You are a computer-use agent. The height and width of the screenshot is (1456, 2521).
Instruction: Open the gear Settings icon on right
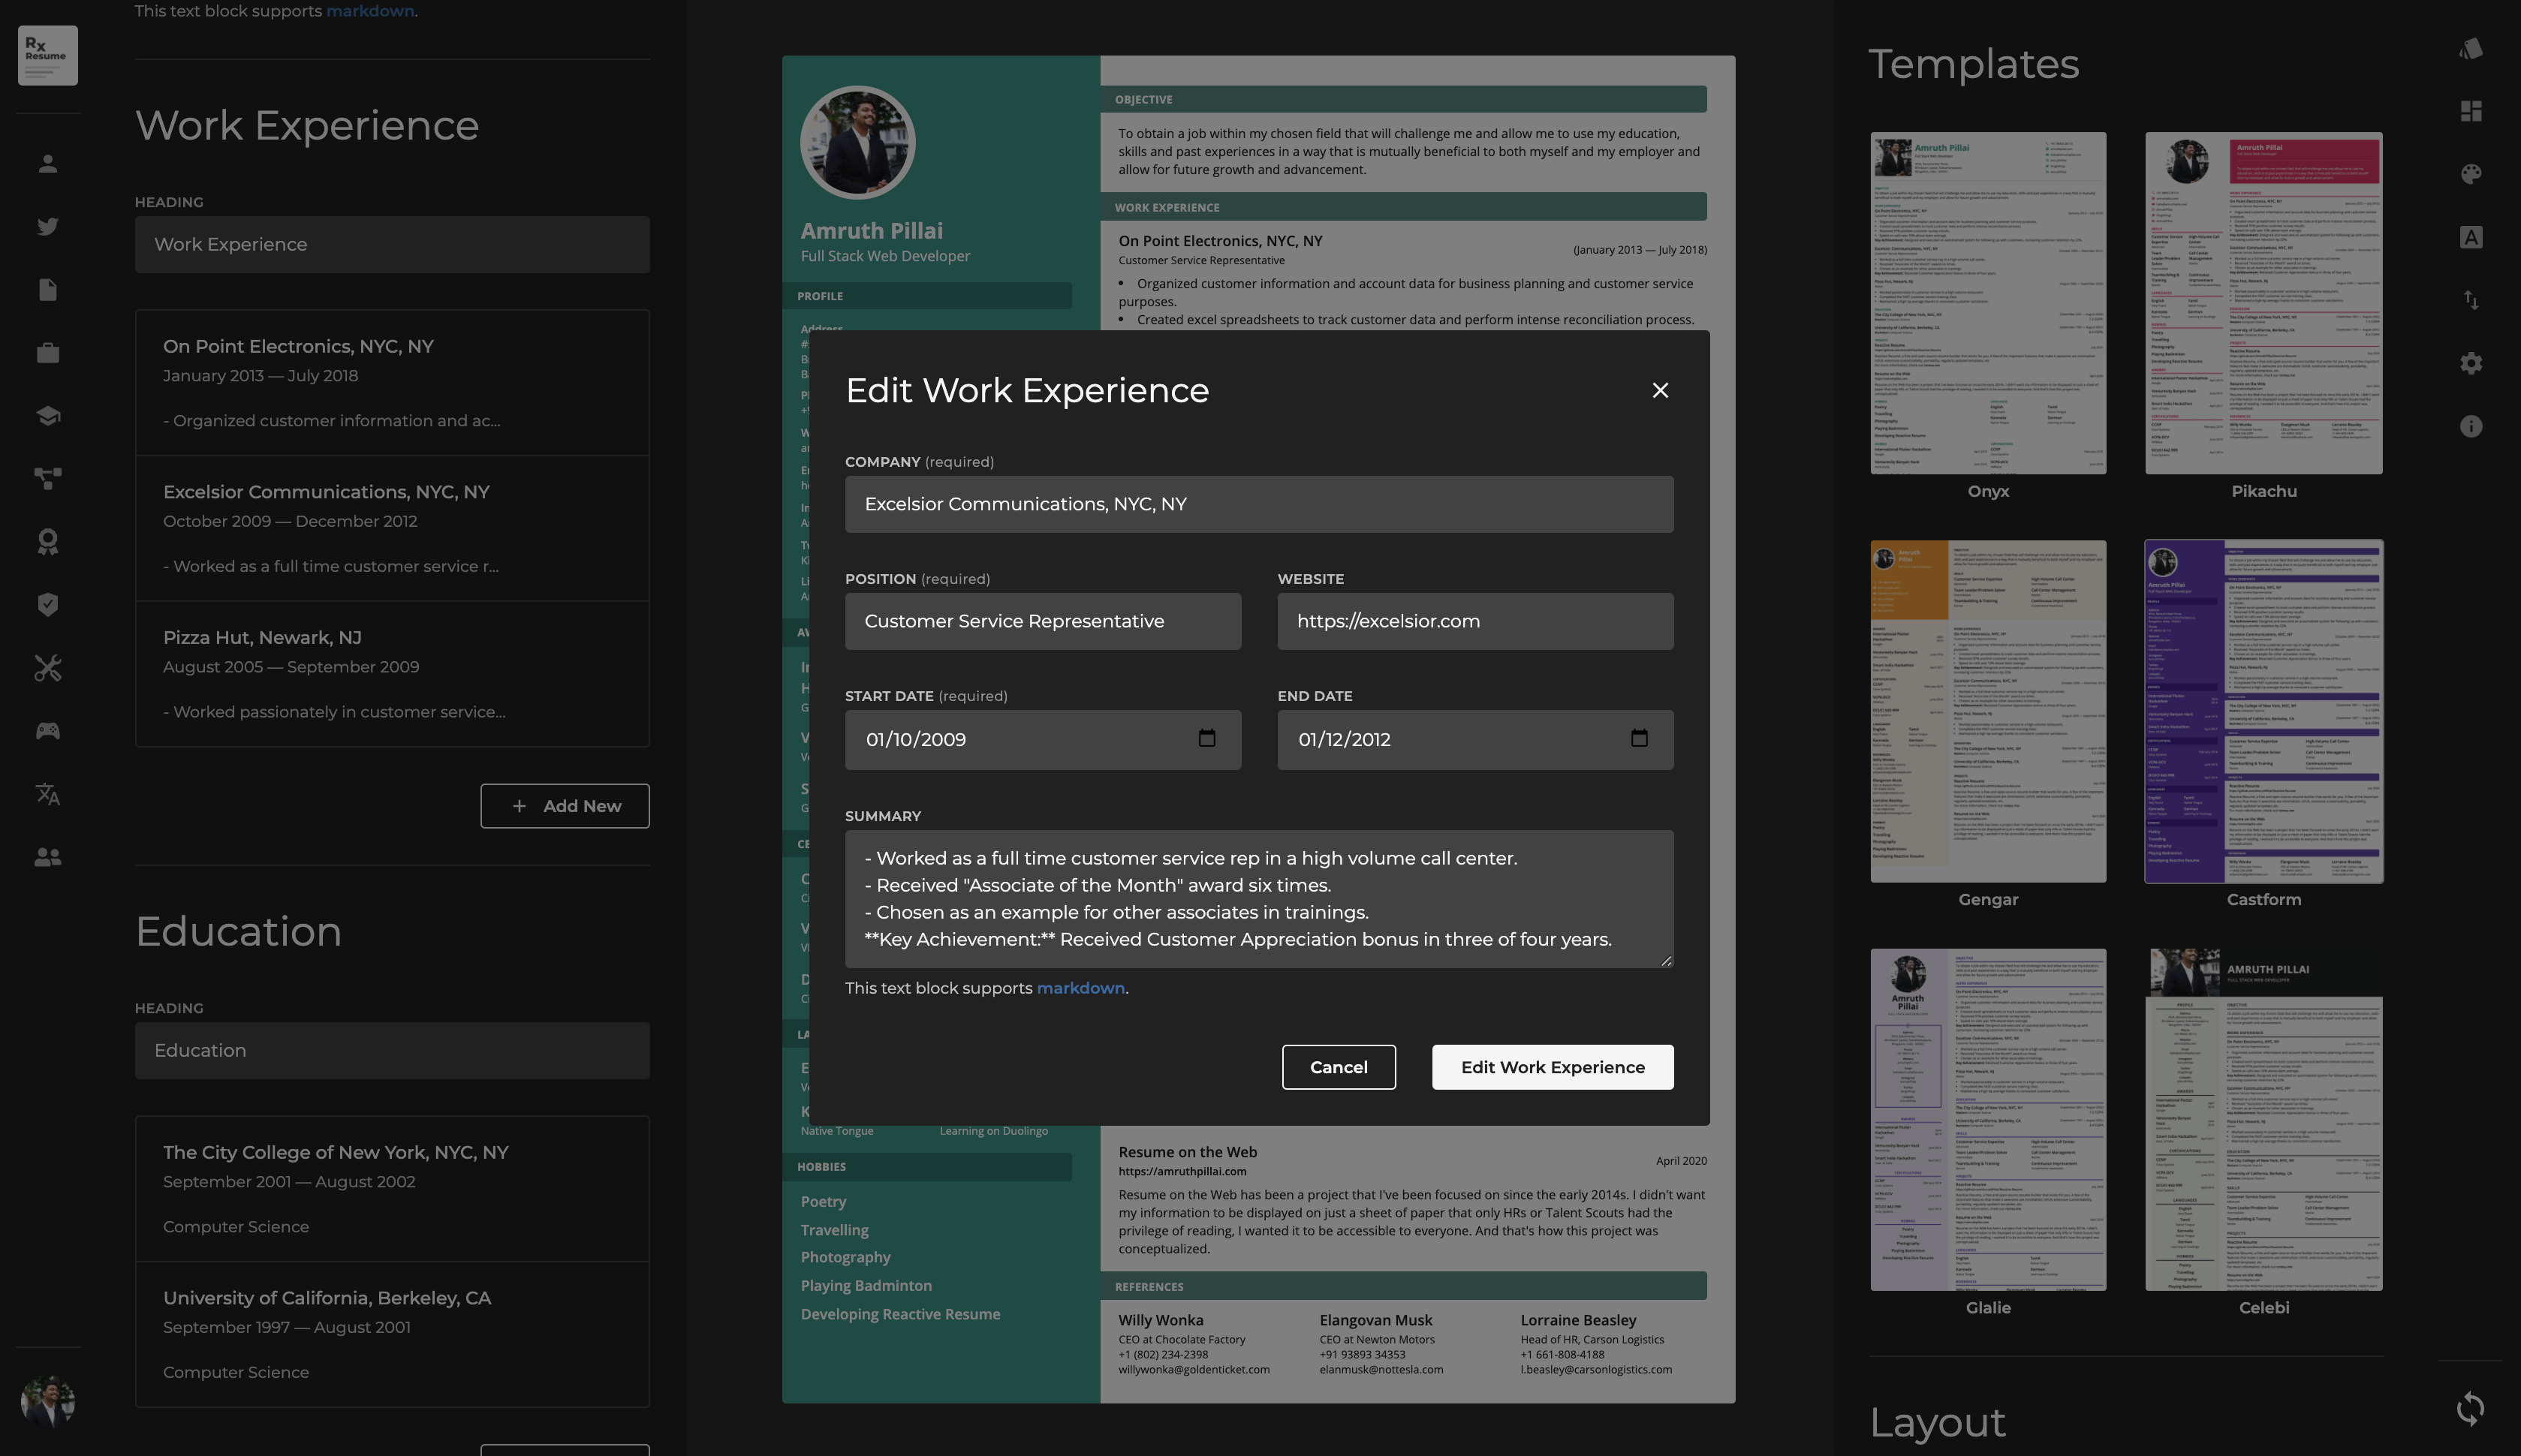point(2470,363)
